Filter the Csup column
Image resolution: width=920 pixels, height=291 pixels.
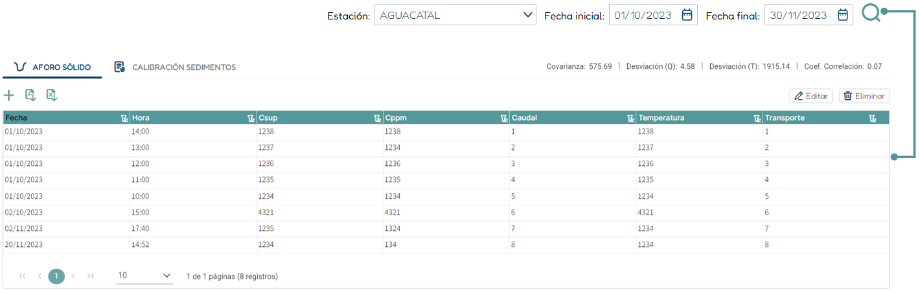(377, 119)
